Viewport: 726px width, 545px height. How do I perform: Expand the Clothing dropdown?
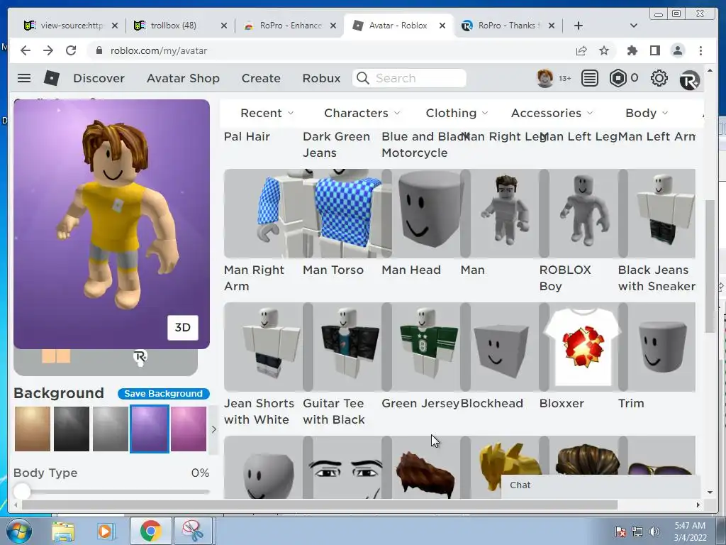(457, 113)
